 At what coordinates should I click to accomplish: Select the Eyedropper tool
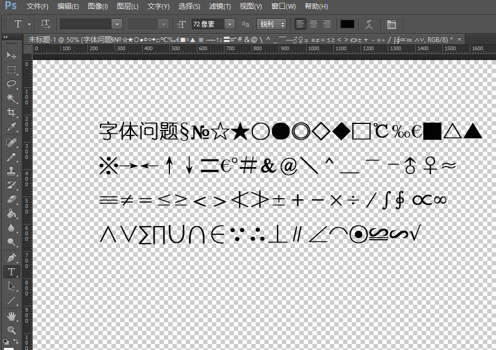(x=11, y=127)
